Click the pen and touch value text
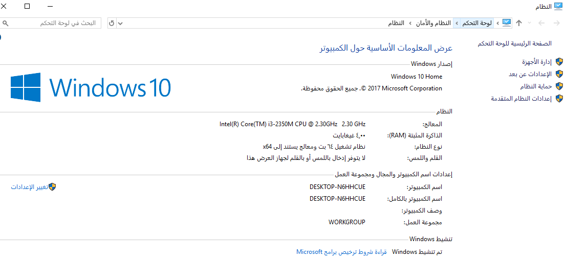This screenshot has width=566, height=259. [x=306, y=158]
